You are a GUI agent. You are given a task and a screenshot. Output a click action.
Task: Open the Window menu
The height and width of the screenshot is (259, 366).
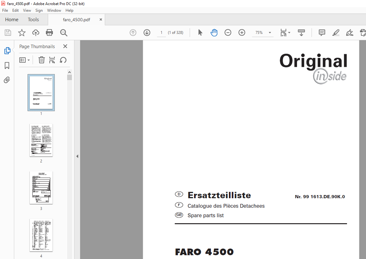pyautogui.click(x=54, y=10)
